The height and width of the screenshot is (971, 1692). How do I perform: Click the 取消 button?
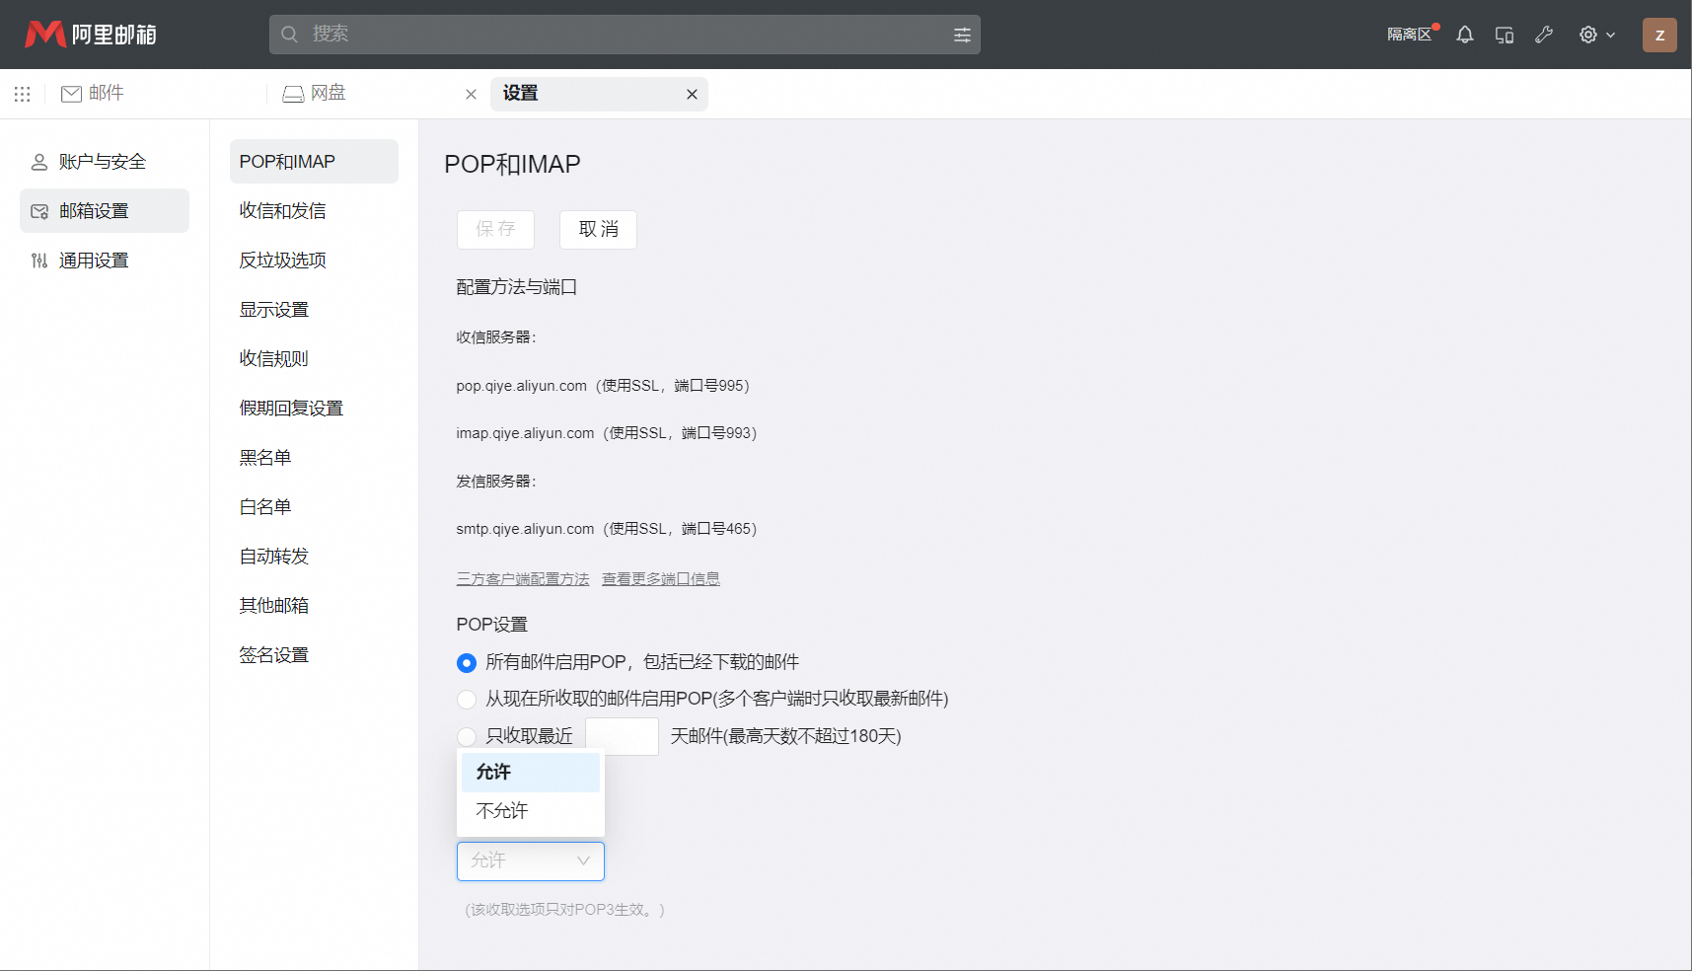click(x=598, y=230)
